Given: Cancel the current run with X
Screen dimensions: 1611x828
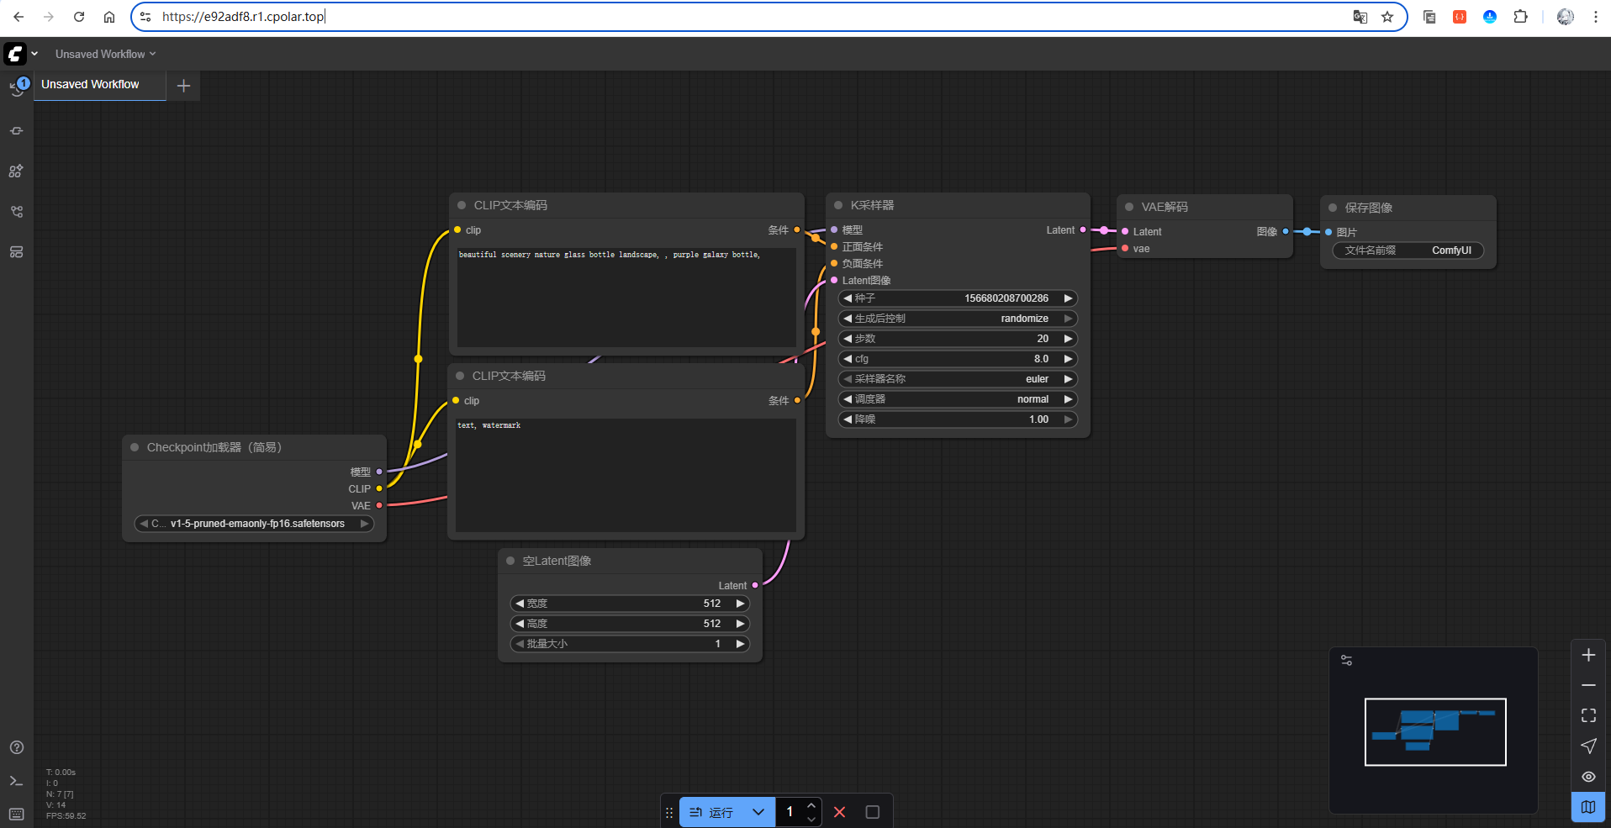Looking at the screenshot, I should (839, 812).
